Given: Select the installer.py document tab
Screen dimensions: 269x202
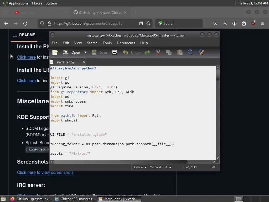Looking at the screenshot, I should (65, 62).
